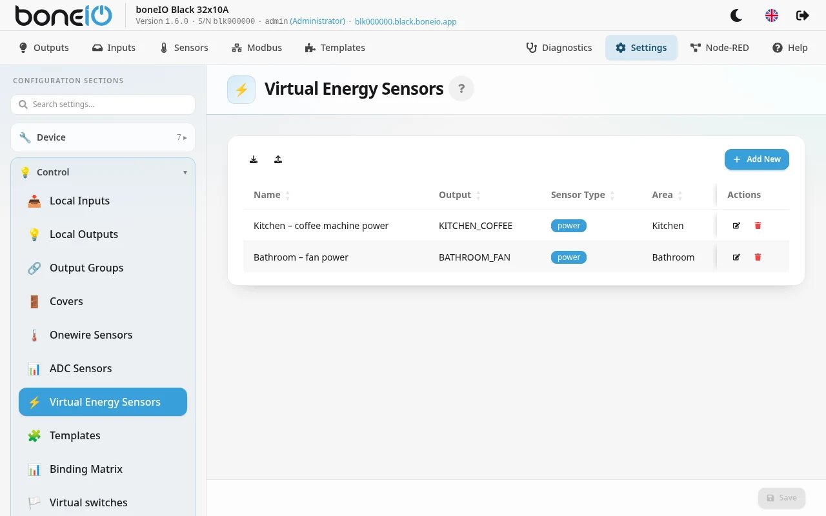The width and height of the screenshot is (826, 516).
Task: Open the Outputs tab
Action: click(x=44, y=48)
